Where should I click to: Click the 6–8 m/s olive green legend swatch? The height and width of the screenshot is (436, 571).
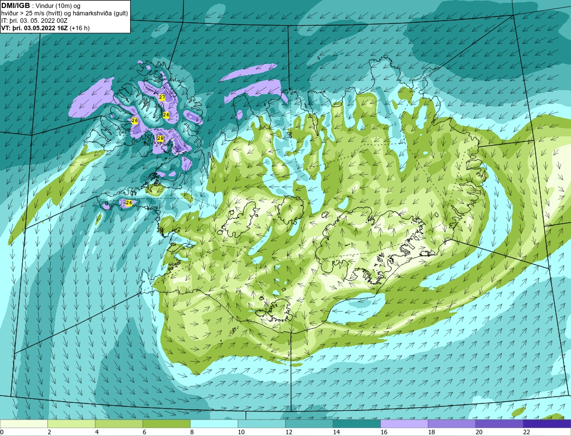166,423
